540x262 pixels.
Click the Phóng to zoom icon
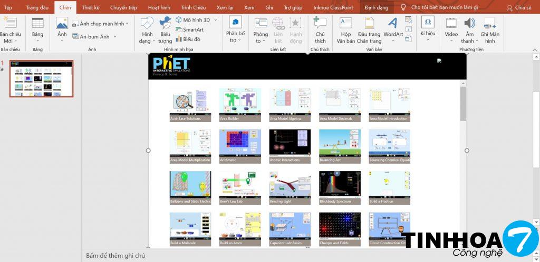click(261, 29)
